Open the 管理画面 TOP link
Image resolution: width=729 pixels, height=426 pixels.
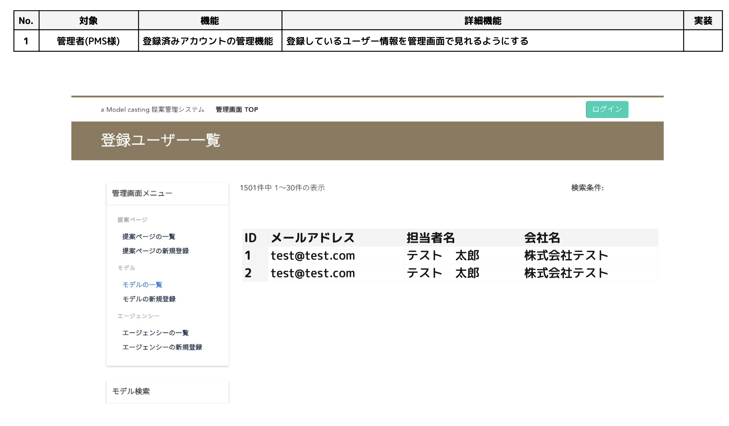[x=236, y=109]
